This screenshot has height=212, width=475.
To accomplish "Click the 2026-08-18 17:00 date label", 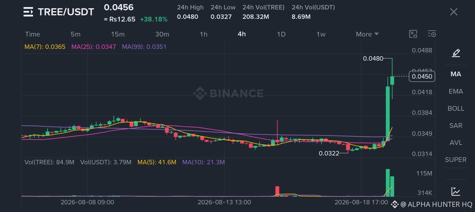I will point(361,202).
